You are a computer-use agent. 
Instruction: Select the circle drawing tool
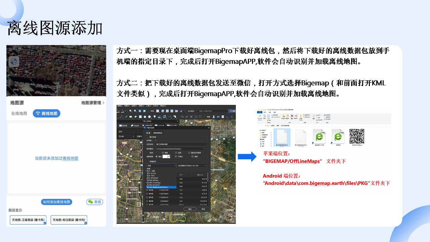(149, 117)
